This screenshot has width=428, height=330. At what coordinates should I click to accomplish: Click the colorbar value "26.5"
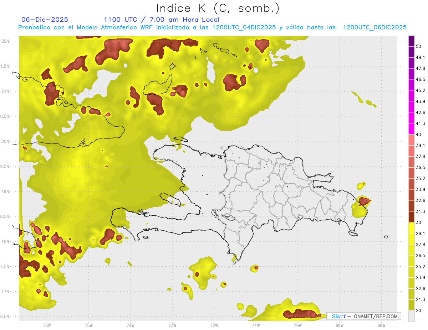click(x=421, y=256)
